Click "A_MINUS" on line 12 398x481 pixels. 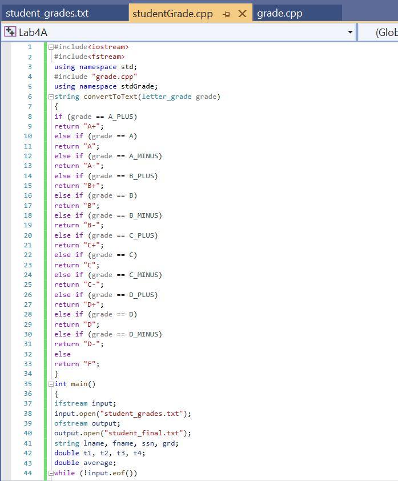pos(143,156)
